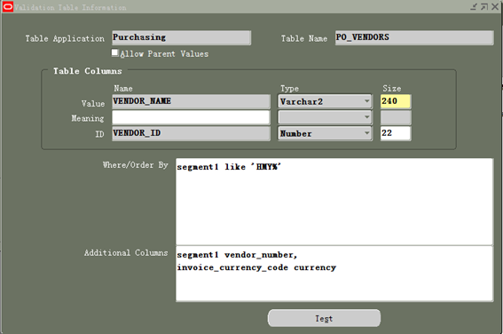Screen dimensions: 503x334
Task: Click the Table Columns group label
Action: click(x=87, y=71)
